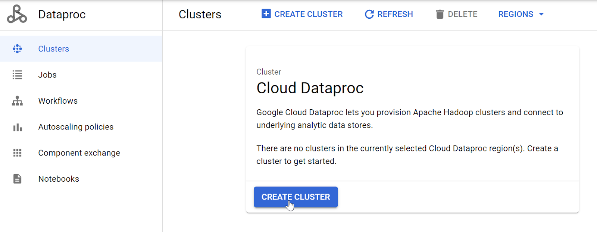Click the Notebooks document icon
Viewport: 597px width, 232px height.
17,179
